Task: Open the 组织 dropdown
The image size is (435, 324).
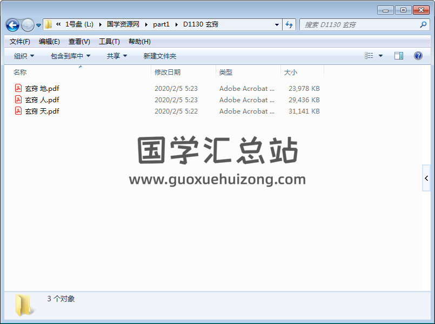Action: [24, 56]
